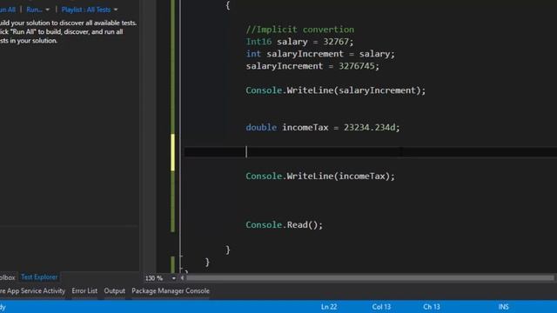Open the App Service Activity tab
Viewport: 557px width, 313px height.
(32, 291)
